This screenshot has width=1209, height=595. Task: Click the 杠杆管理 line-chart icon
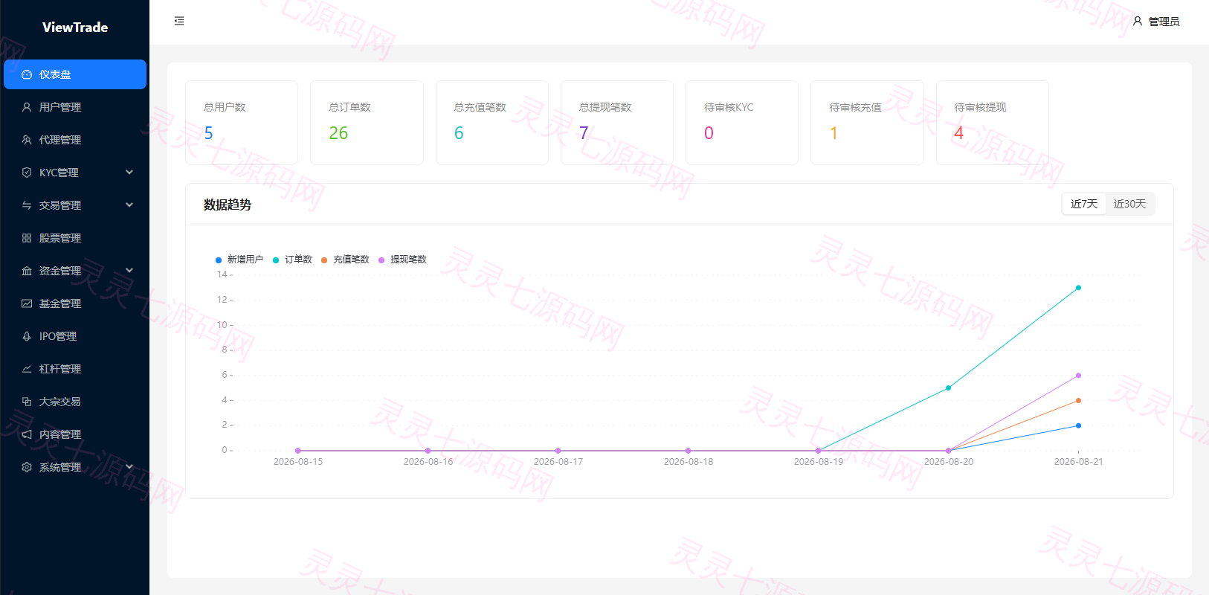[x=27, y=369]
